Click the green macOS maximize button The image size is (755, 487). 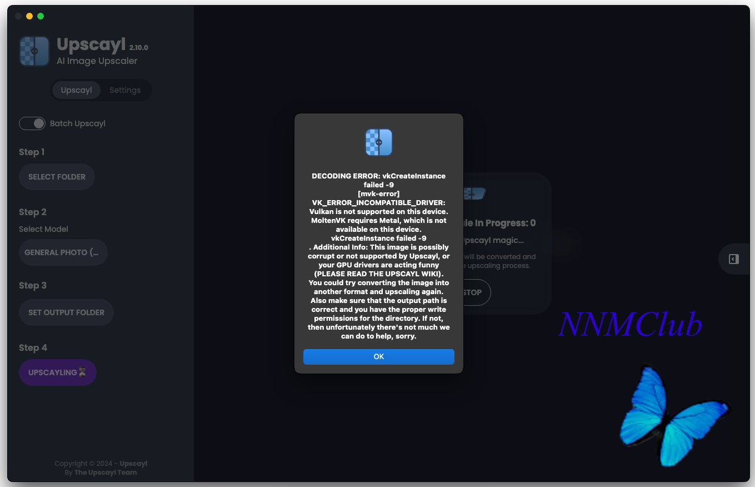tap(41, 16)
